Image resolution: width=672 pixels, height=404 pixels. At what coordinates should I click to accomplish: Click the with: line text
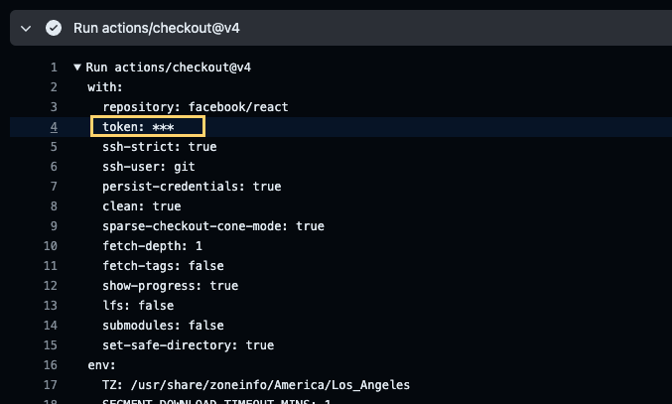105,87
